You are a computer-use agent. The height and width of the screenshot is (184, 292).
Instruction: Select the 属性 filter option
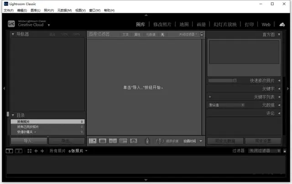(138, 34)
